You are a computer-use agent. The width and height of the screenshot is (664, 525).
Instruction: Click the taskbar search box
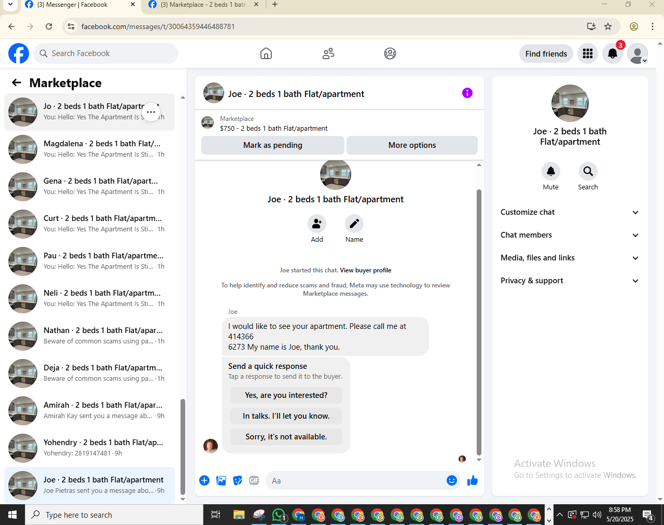pos(114,515)
